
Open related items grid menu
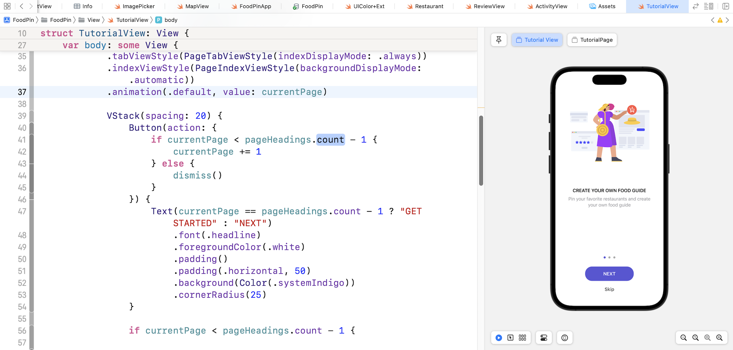tap(7, 6)
